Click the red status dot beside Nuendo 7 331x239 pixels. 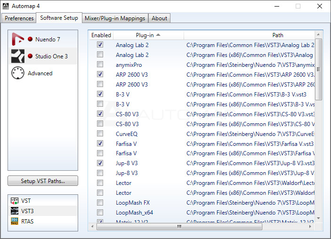[30, 40]
